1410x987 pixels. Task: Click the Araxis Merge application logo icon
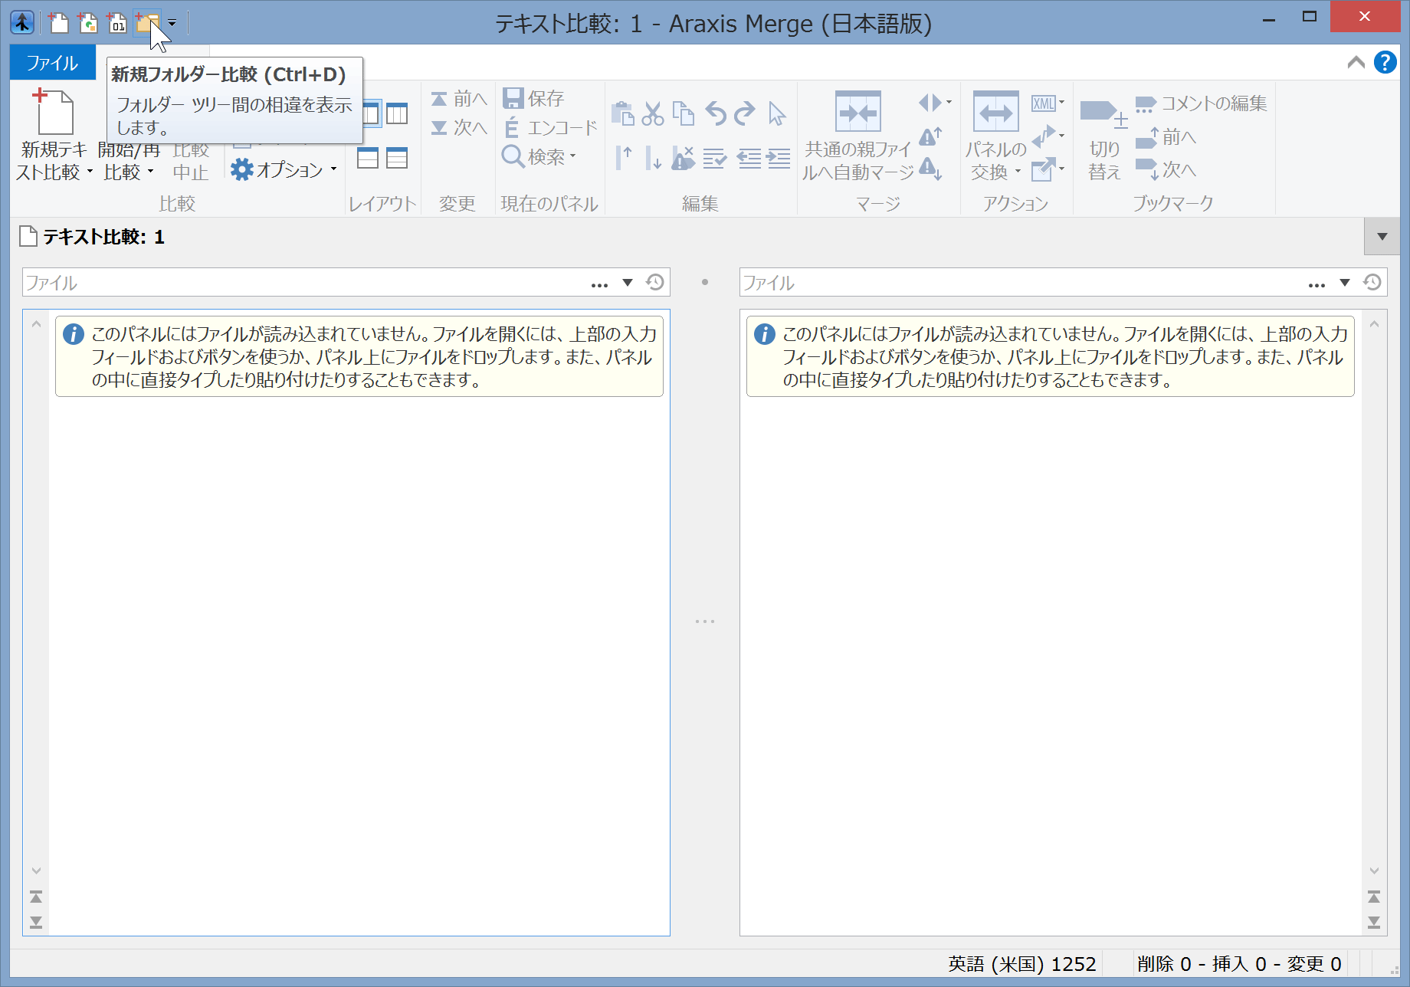[x=22, y=23]
